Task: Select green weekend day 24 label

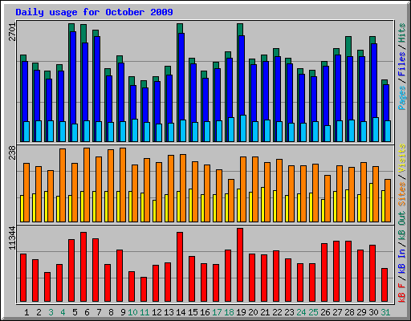Action: (x=301, y=312)
